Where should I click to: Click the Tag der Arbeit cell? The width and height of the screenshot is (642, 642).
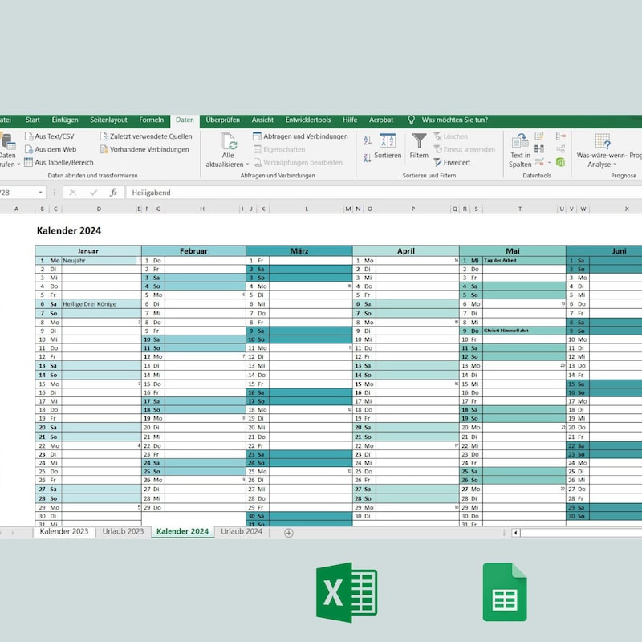tap(524, 260)
